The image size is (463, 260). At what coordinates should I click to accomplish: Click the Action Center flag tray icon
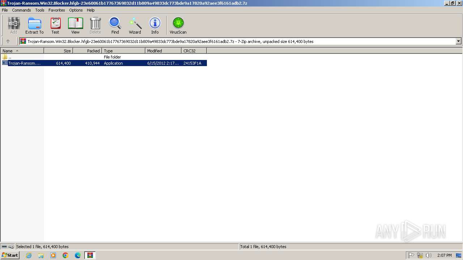pyautogui.click(x=411, y=255)
